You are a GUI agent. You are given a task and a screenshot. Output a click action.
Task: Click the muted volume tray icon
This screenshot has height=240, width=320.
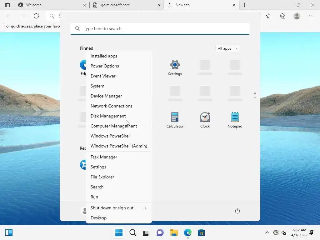pyautogui.click(x=284, y=232)
